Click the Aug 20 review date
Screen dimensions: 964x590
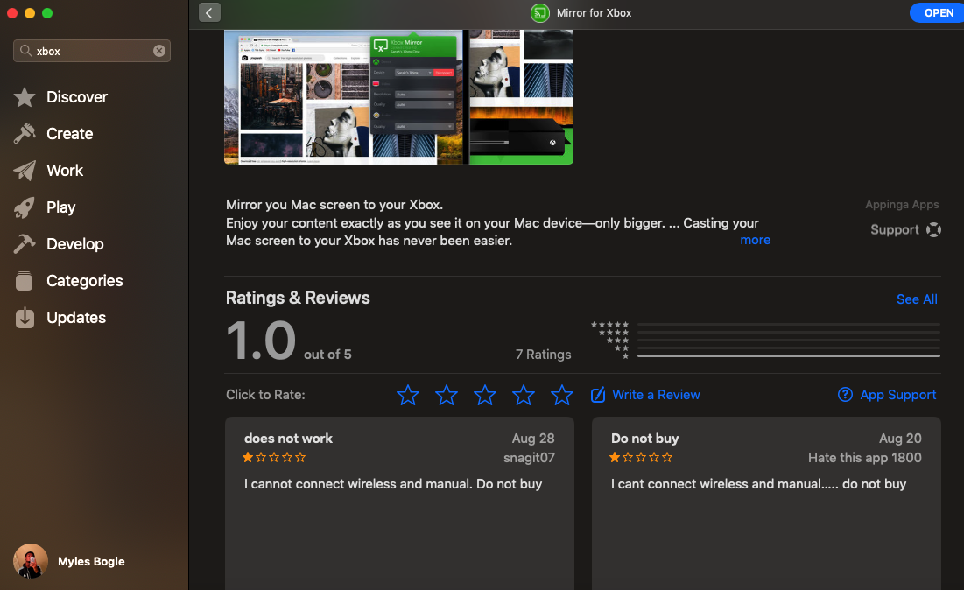coord(900,439)
